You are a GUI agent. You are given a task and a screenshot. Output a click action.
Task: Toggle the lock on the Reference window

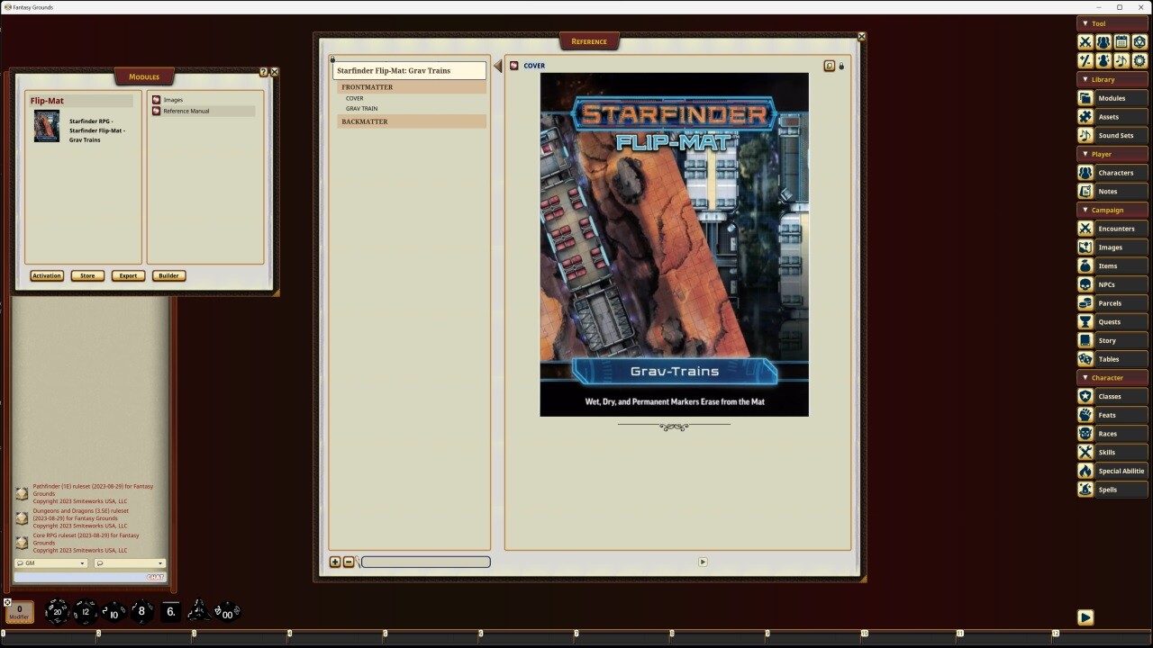tap(842, 65)
